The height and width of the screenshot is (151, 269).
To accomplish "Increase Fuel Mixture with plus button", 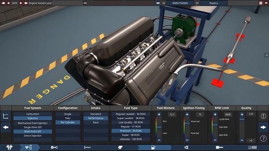I will [x=159, y=115].
